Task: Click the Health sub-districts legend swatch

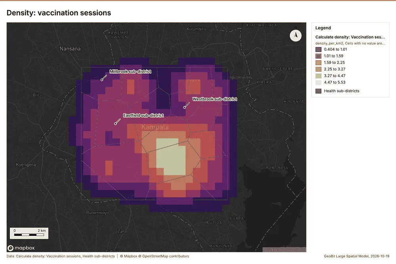Action: [x=318, y=91]
